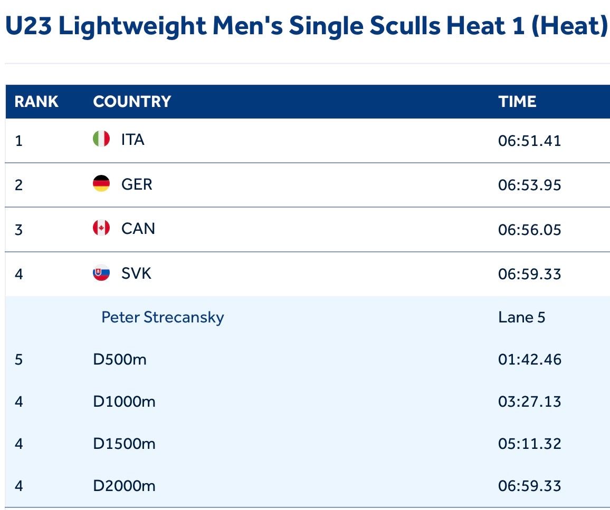
Task: Open Peter Strecansky athlete profile
Action: tap(163, 317)
